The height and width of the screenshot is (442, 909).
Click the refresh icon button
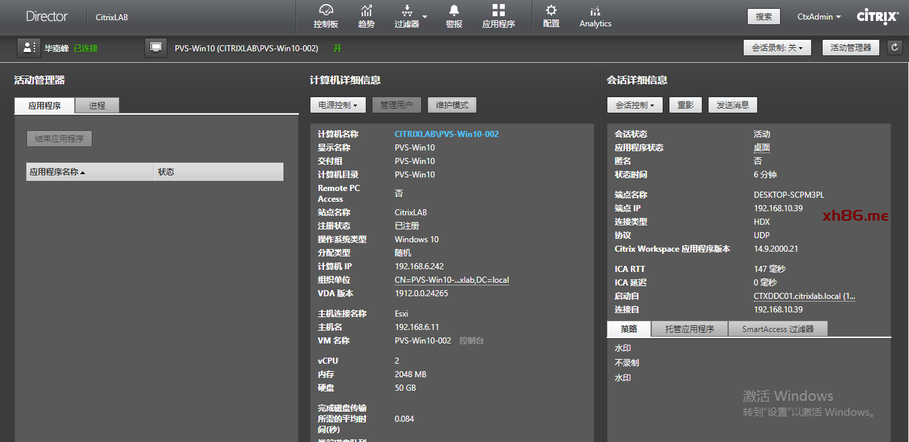895,47
